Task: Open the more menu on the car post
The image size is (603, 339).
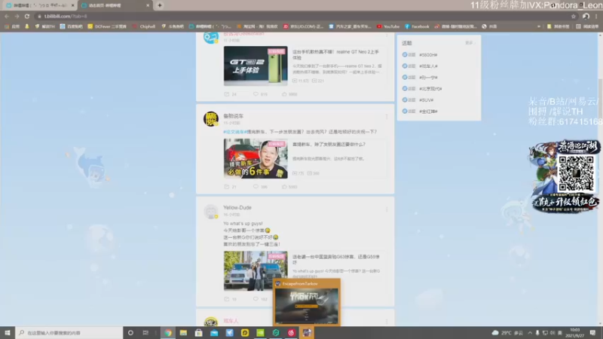Action: pos(387,117)
